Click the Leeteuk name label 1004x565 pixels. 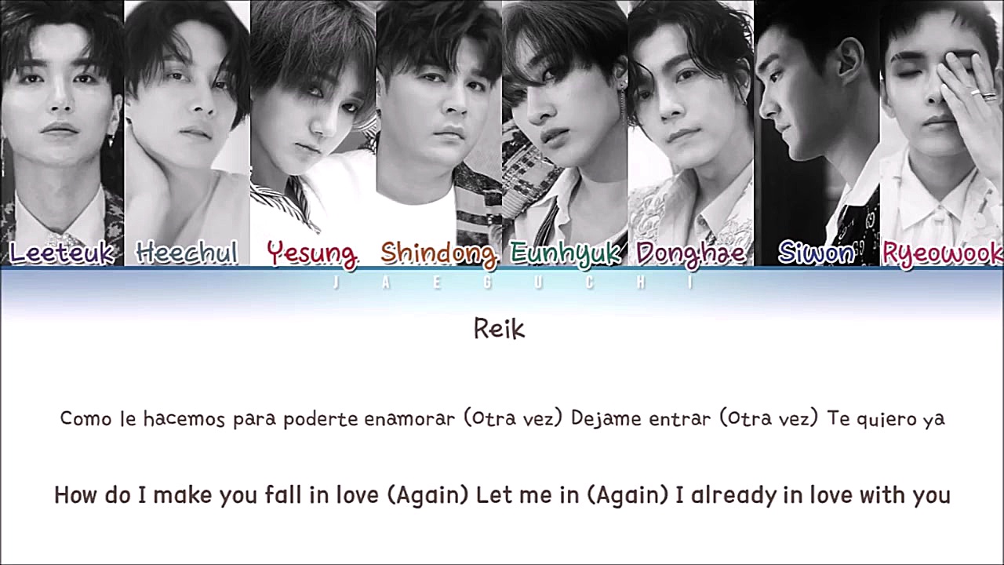(x=61, y=253)
